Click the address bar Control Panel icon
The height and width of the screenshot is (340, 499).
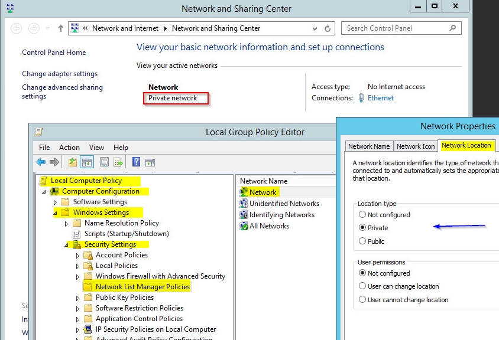74,28
